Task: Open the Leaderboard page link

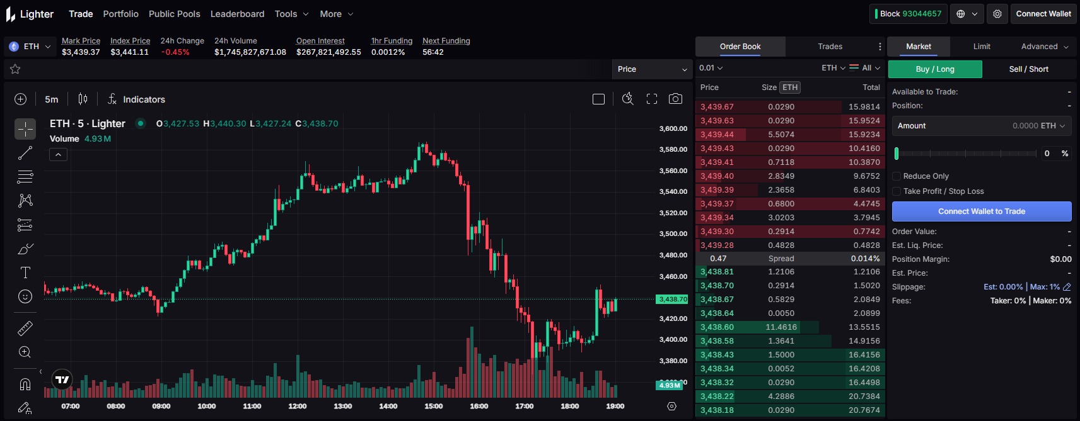Action: point(237,14)
